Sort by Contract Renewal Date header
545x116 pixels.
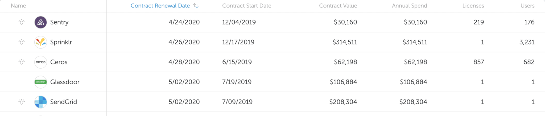[x=160, y=6]
